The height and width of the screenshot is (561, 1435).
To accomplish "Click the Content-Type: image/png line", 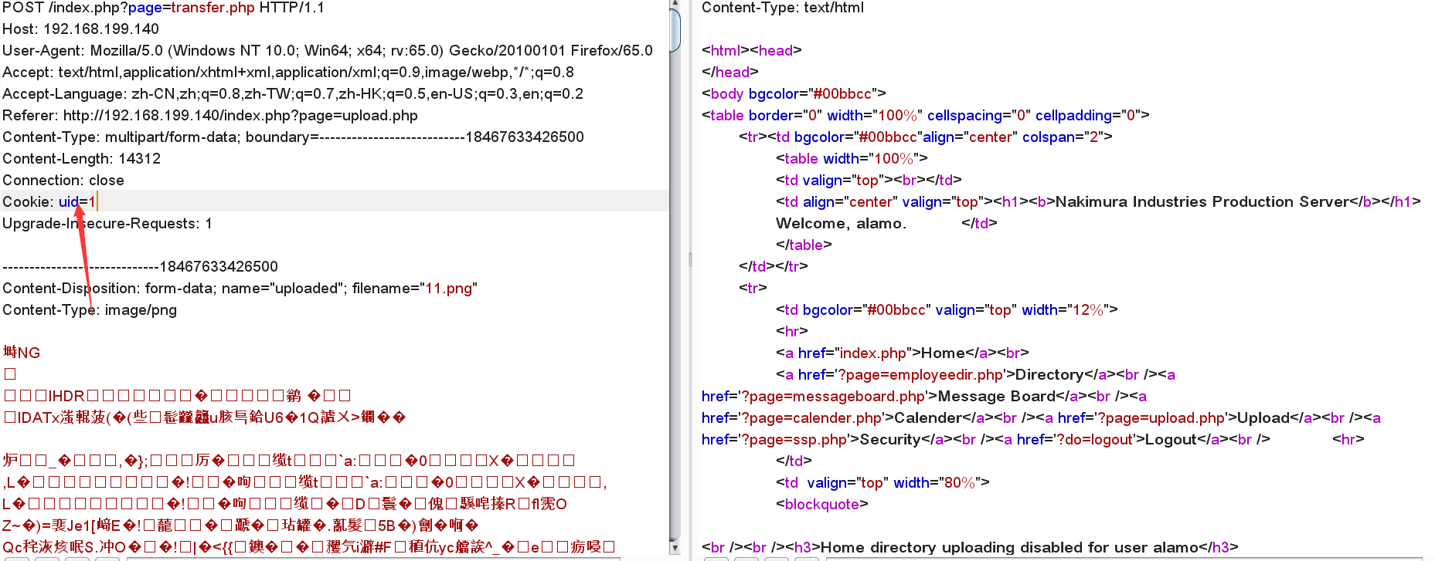I will [x=90, y=310].
